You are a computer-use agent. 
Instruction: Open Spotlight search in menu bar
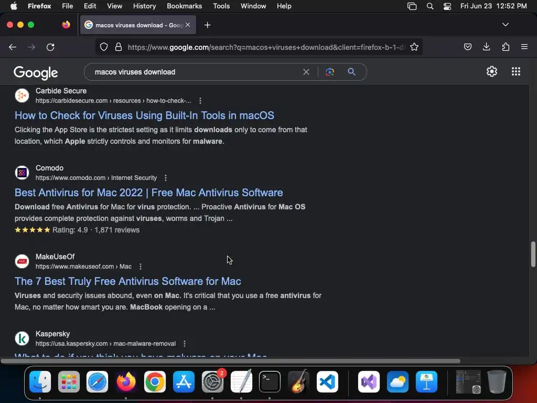(x=430, y=6)
